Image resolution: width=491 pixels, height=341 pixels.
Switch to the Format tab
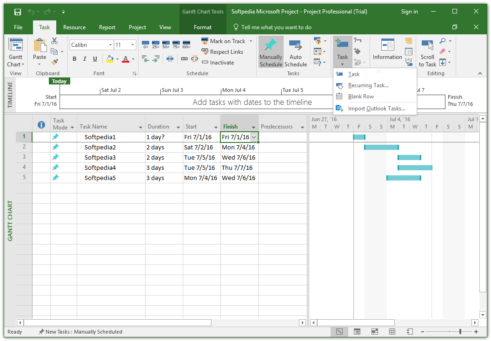click(203, 27)
